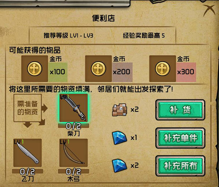Viewport: 219px width, 187px height.
Task: Click the 推荐等级 LV1 - LV3 tab
Action: [x=68, y=36]
